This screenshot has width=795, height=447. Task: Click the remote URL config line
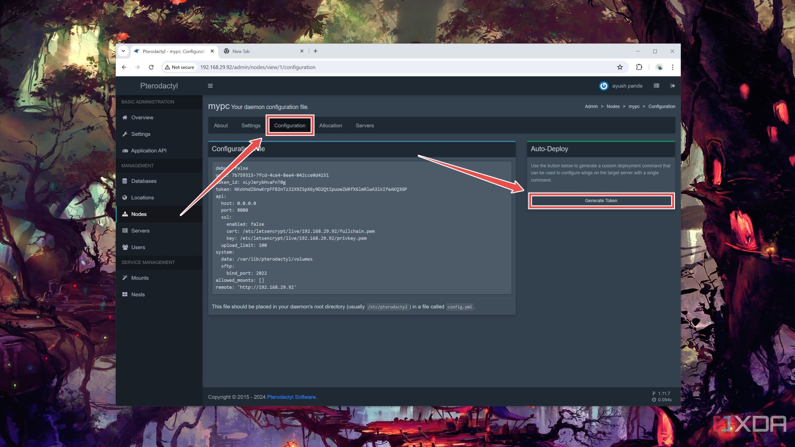tap(256, 287)
